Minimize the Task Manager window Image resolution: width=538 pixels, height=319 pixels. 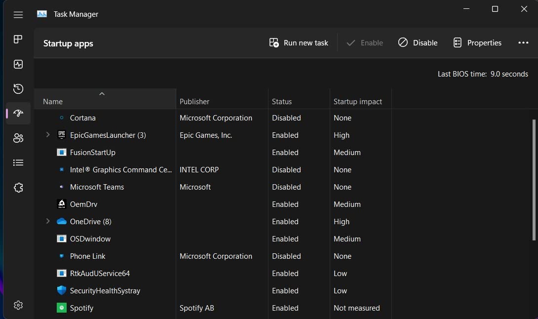(x=466, y=9)
